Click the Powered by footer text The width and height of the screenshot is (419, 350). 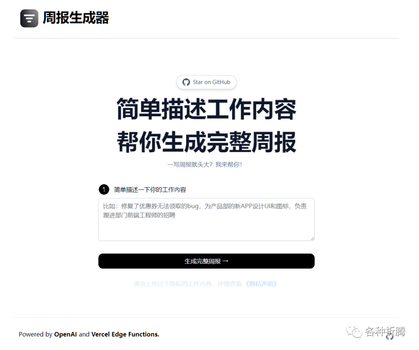coord(36,334)
